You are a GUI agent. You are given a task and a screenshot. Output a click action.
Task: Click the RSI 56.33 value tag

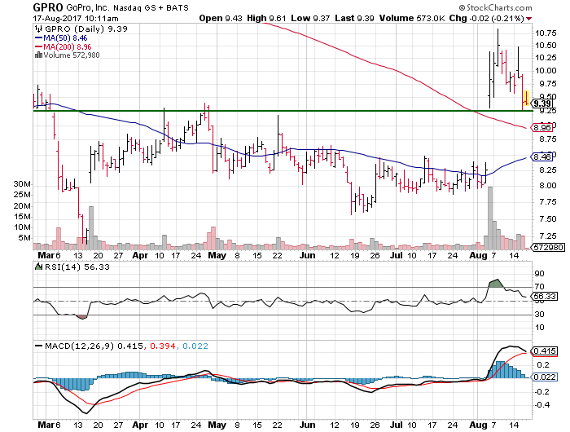tap(544, 296)
